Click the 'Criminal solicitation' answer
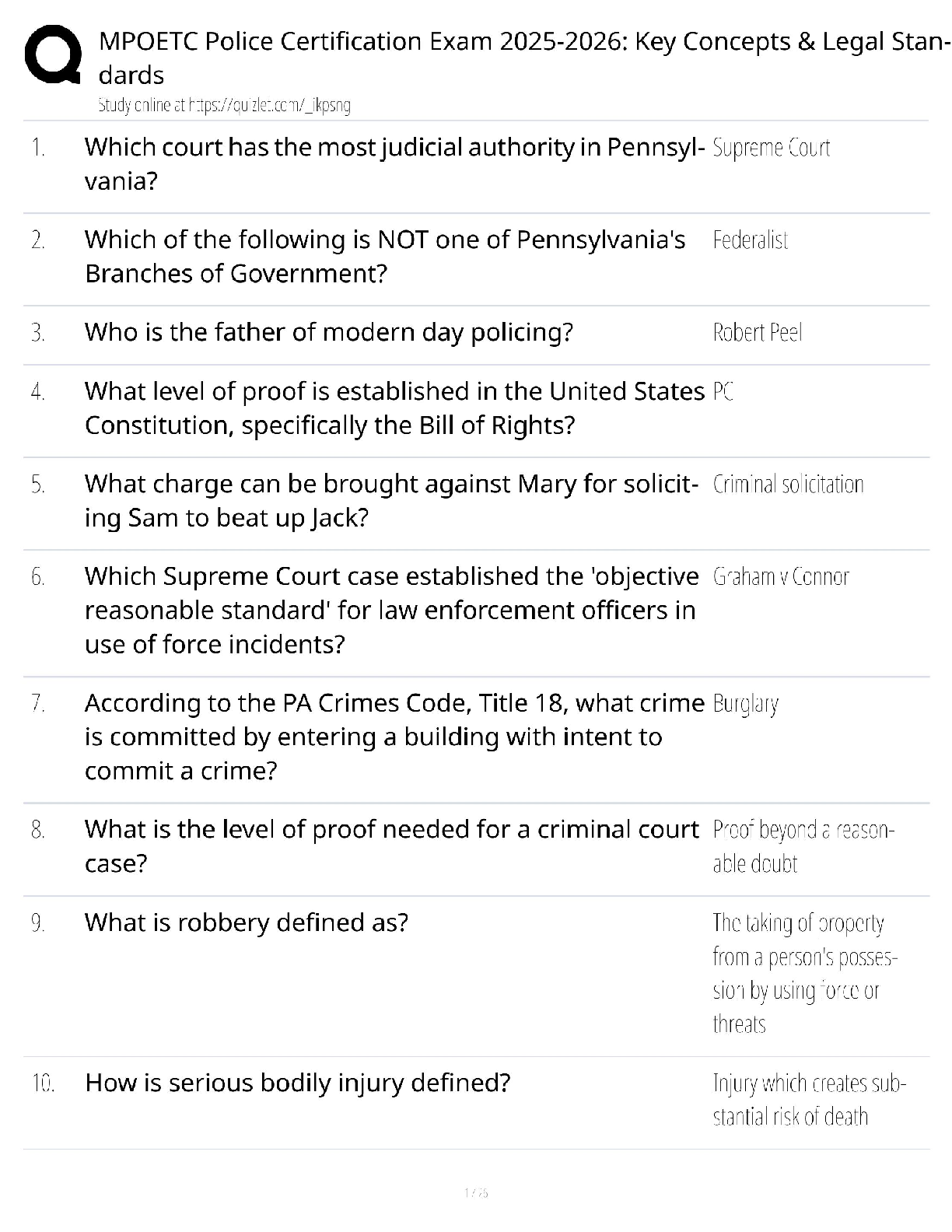 [788, 485]
